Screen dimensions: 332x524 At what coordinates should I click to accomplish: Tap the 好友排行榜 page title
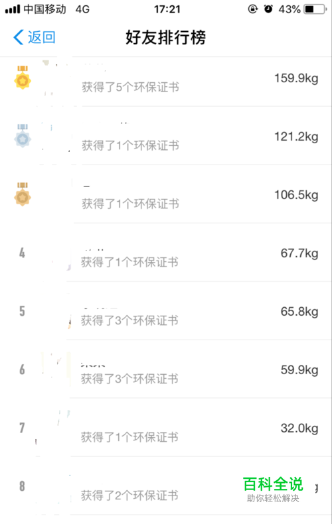pos(165,37)
